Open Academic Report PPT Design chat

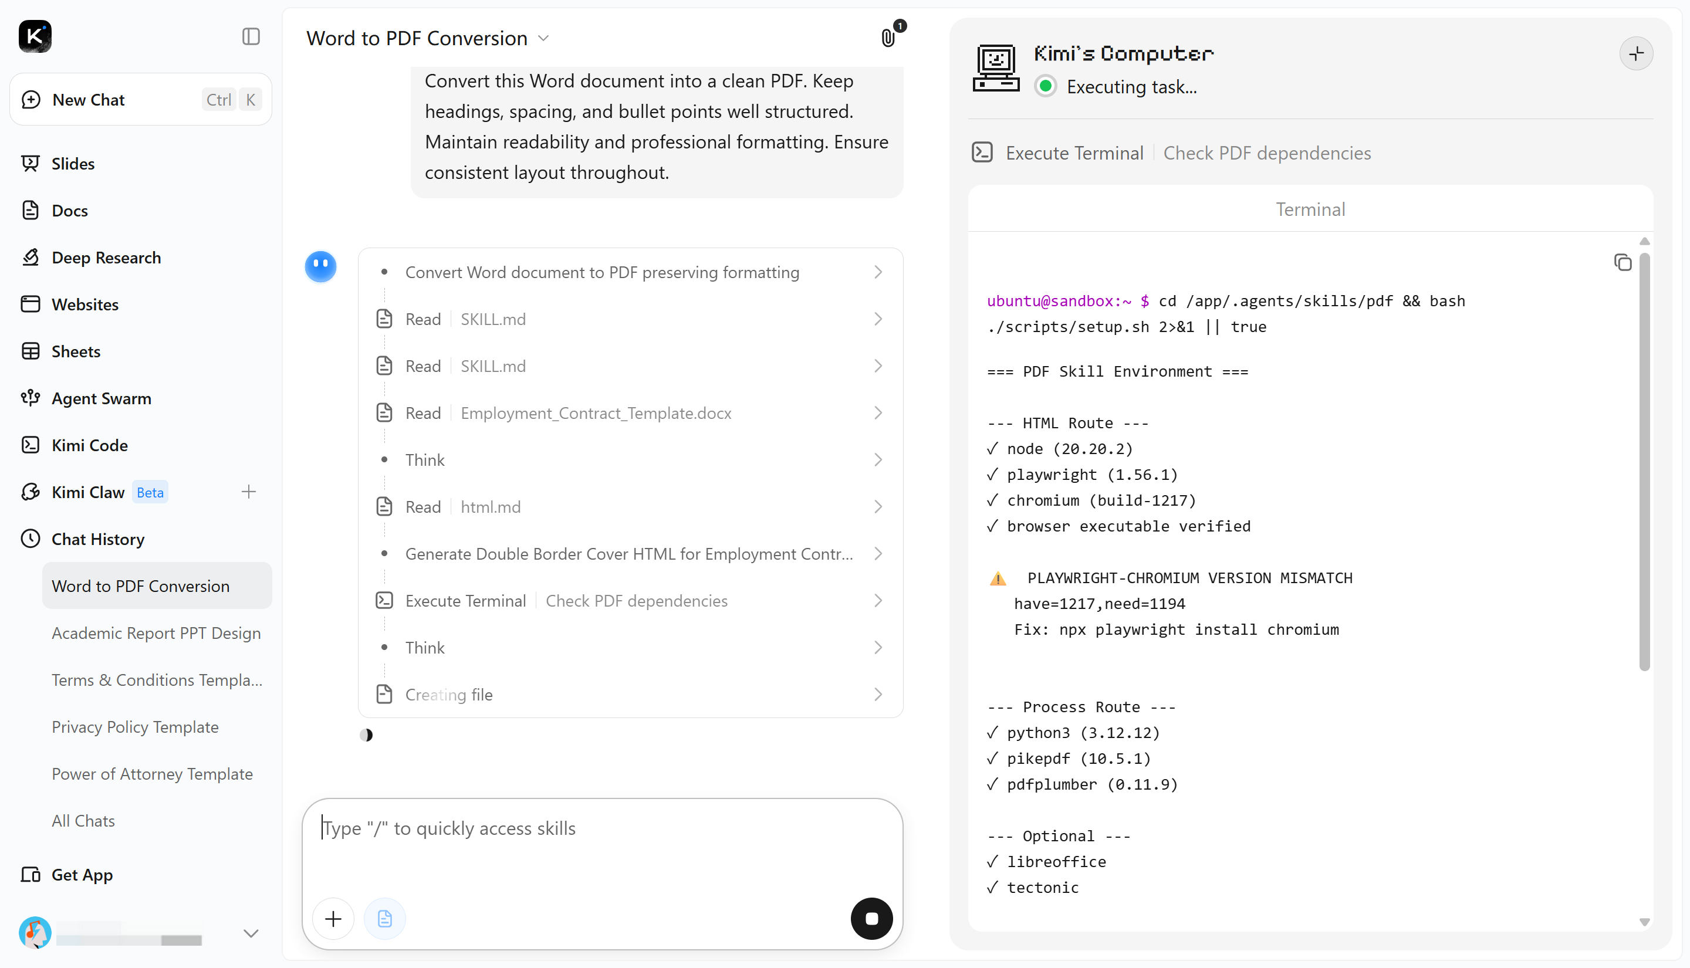pos(156,633)
